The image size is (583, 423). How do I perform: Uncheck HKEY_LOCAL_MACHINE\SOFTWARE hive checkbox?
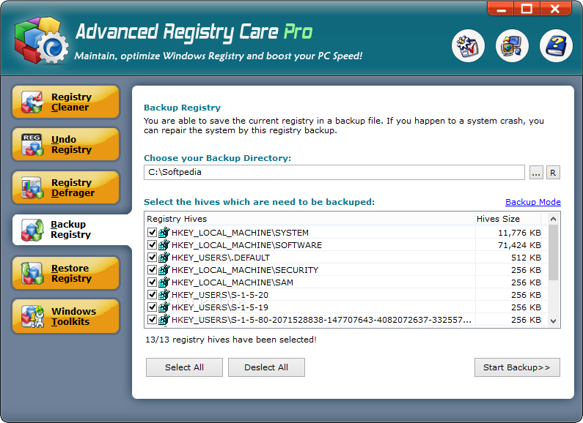[x=152, y=245]
